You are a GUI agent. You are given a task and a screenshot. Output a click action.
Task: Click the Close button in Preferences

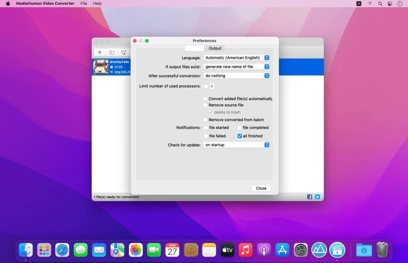(x=261, y=188)
